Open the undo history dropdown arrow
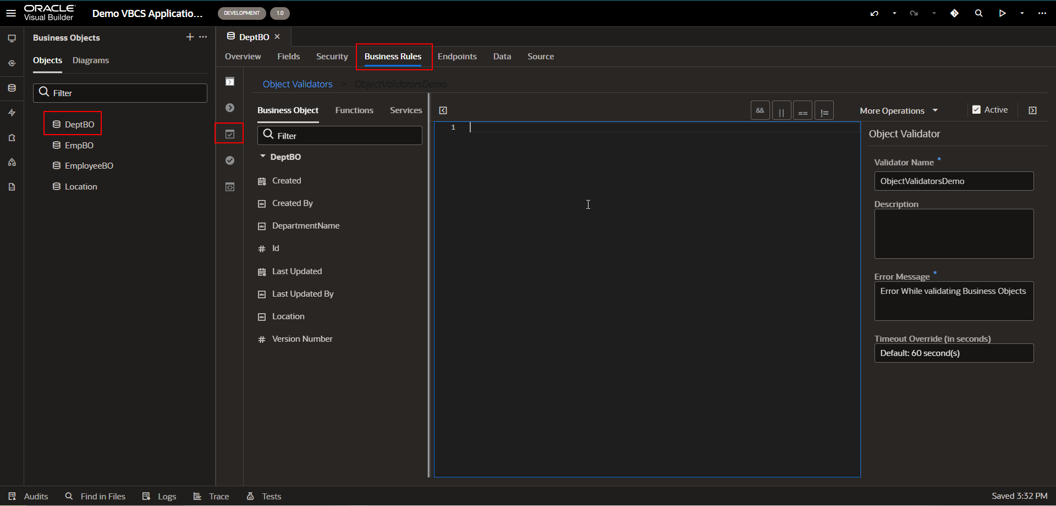Screen dimensions: 1056x506 pos(895,13)
